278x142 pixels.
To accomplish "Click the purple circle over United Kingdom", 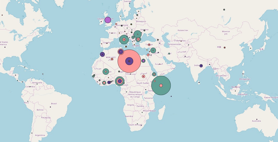I will (x=108, y=20).
